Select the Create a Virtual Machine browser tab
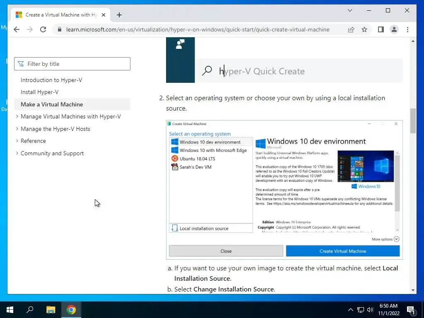Image resolution: width=424 pixels, height=318 pixels. click(x=60, y=15)
